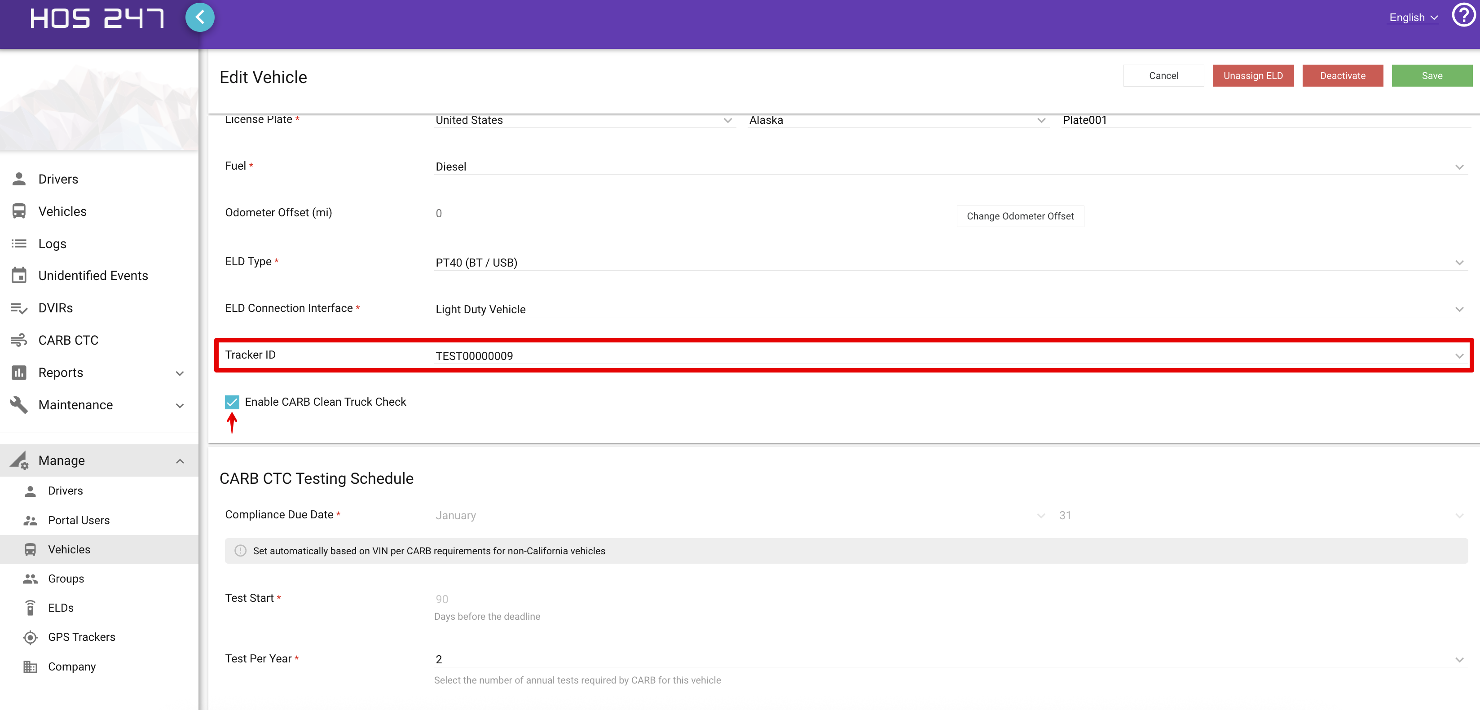Viewport: 1480px width, 710px height.
Task: Click the Manage section gear icon
Action: [x=19, y=460]
